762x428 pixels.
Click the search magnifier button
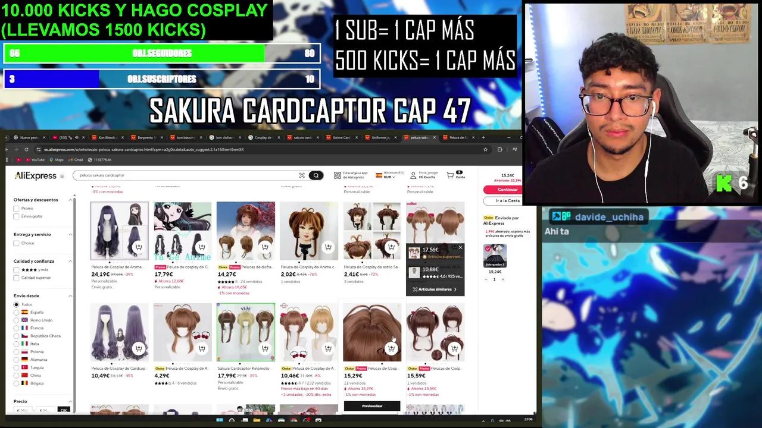point(316,175)
